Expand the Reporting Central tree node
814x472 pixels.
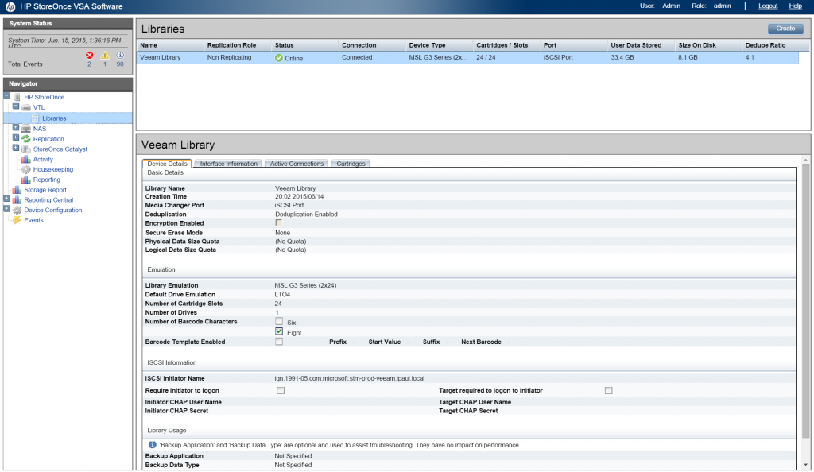coord(6,199)
